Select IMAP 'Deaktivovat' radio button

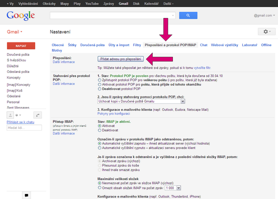click(x=100, y=130)
